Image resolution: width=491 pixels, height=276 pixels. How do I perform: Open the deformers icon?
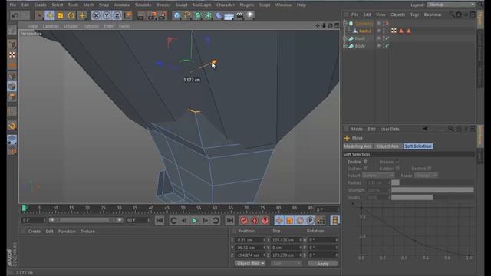coord(218,15)
